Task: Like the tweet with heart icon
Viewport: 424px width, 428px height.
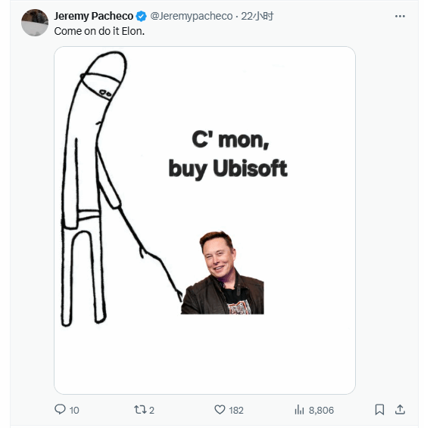Action: 220,409
